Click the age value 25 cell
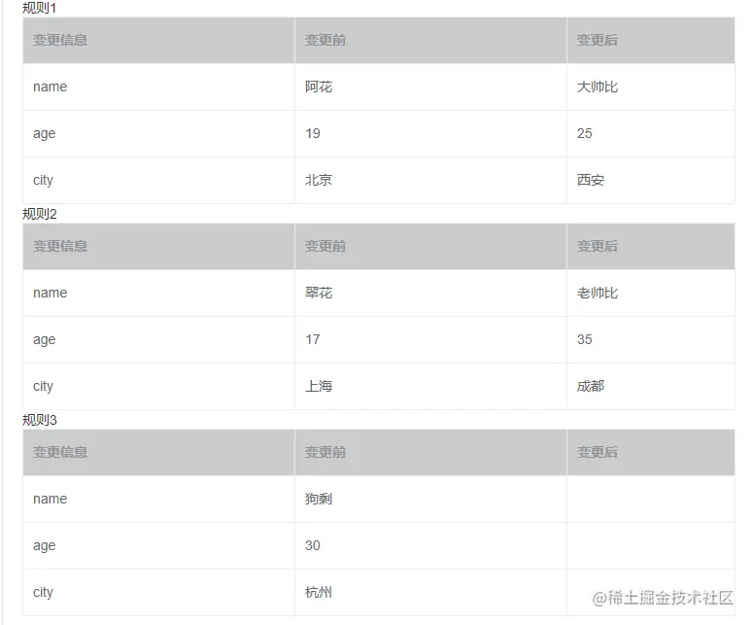Viewport: 752px width, 625px height. tap(585, 134)
